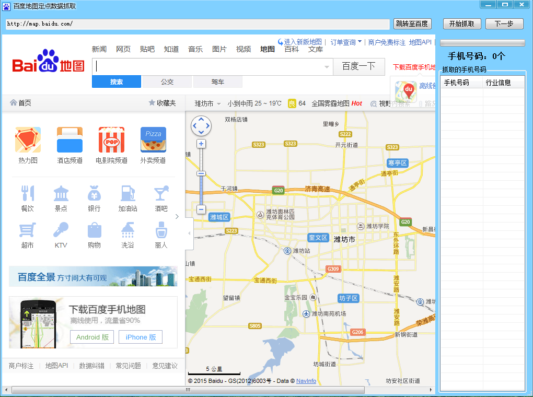Select the 加油站 gas station icon
533x397 pixels.
(x=128, y=194)
